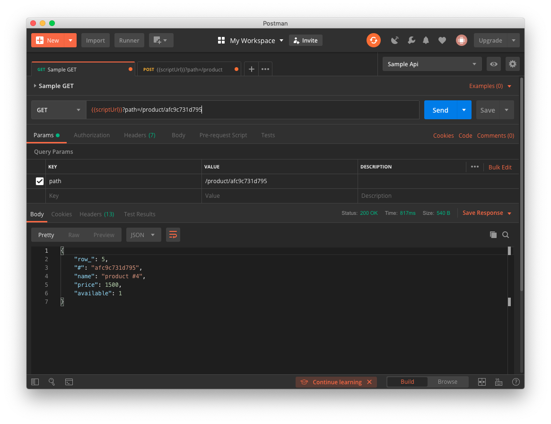Open the Runner
The width and height of the screenshot is (551, 424).
(129, 40)
